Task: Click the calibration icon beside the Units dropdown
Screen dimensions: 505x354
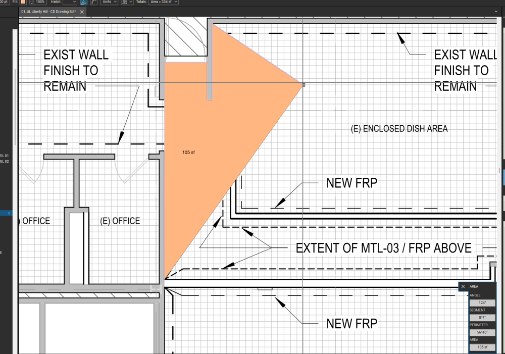Action: [x=124, y=3]
